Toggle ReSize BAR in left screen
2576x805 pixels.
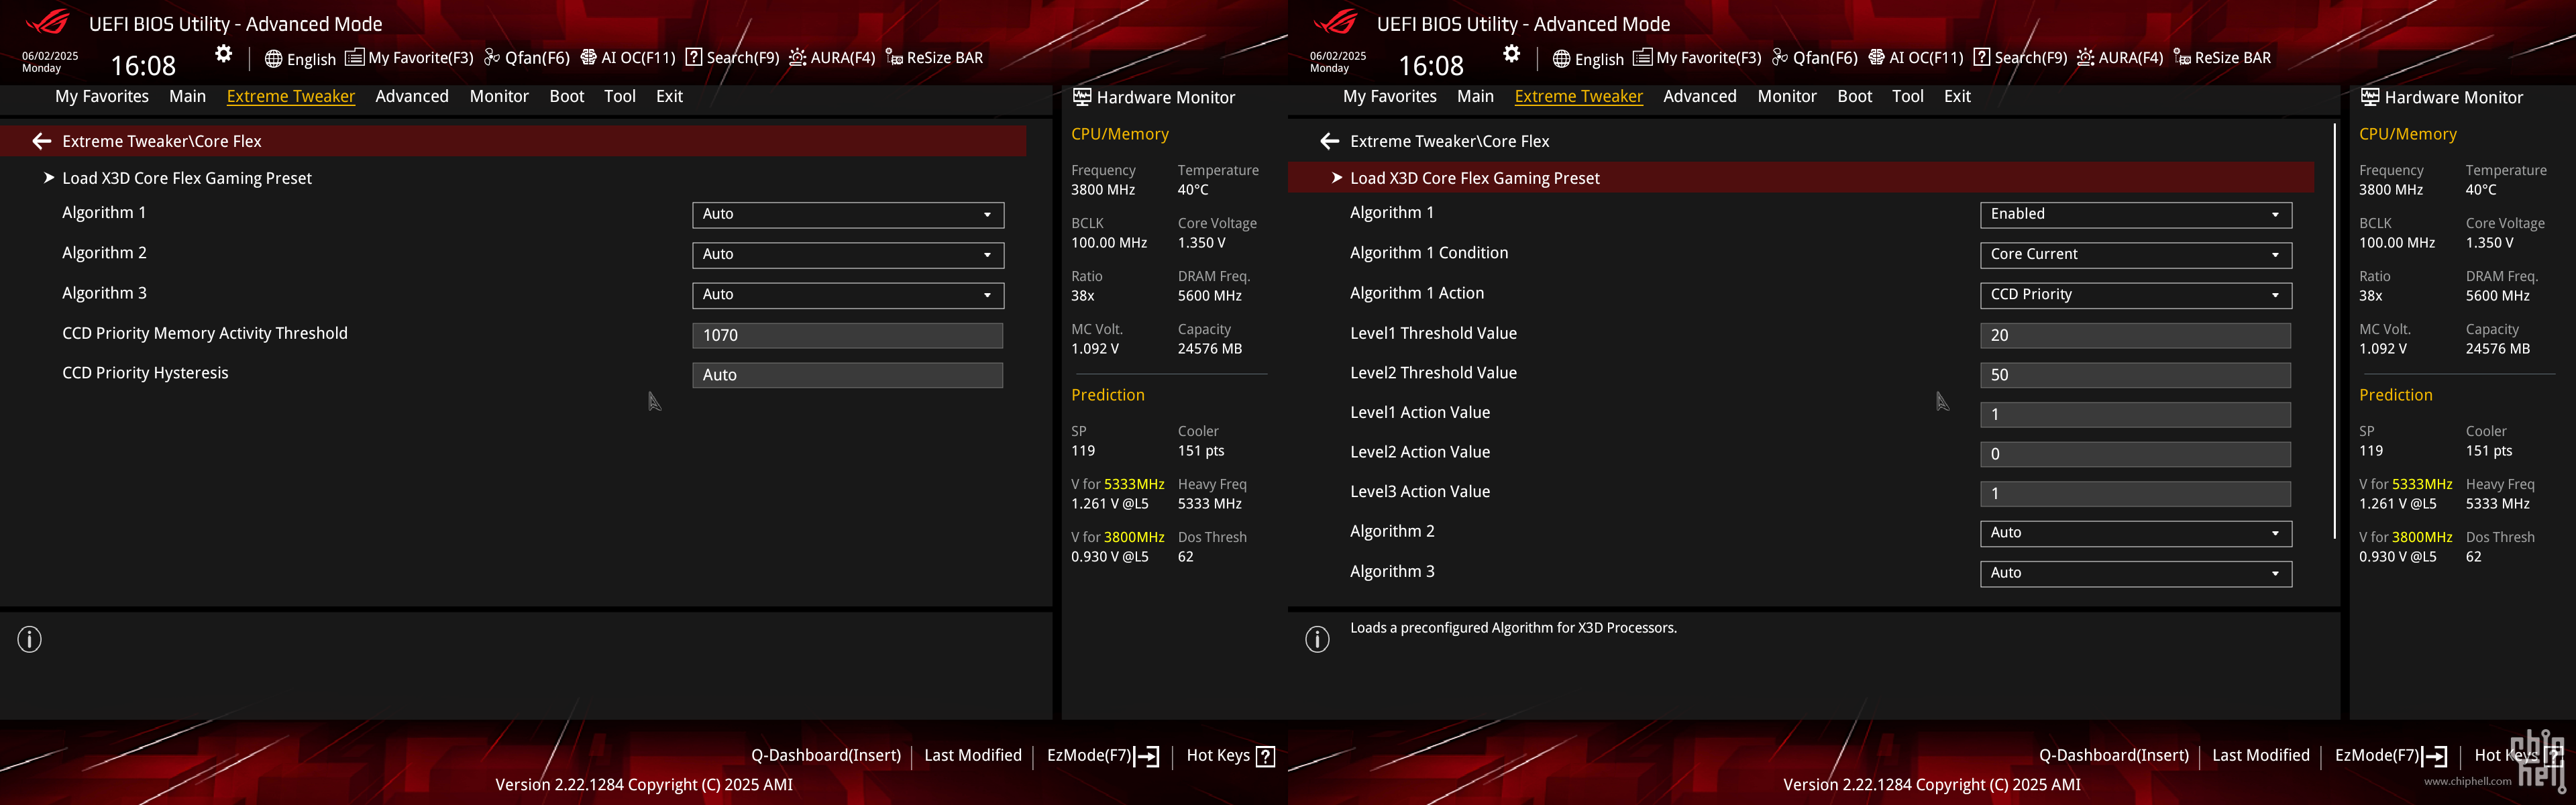click(x=934, y=58)
